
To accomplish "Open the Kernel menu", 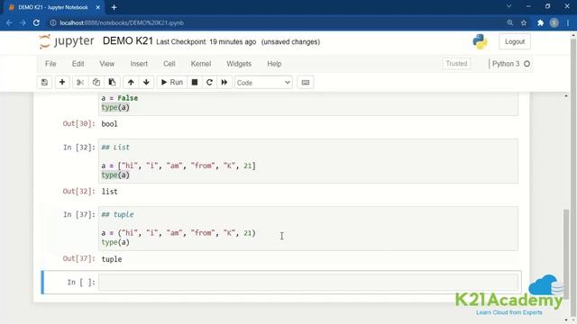I will pos(201,64).
